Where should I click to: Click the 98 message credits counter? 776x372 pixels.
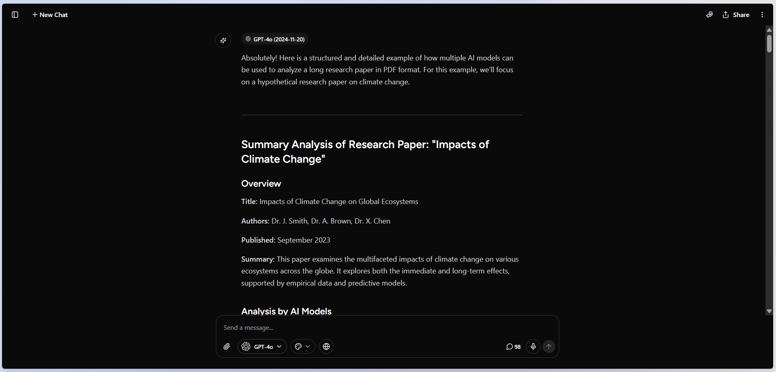pos(513,346)
